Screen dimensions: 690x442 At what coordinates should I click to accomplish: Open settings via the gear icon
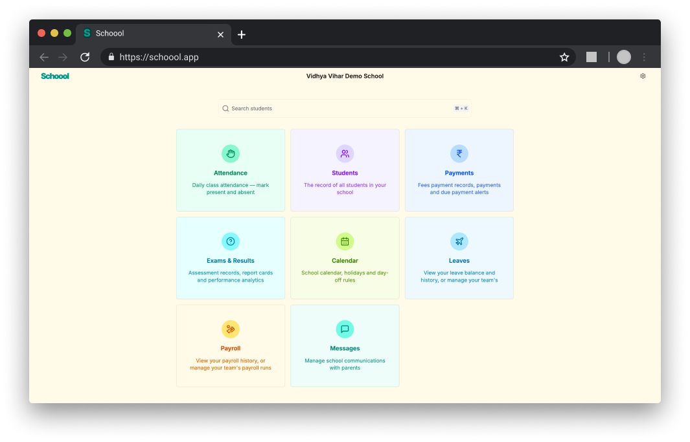(x=643, y=76)
